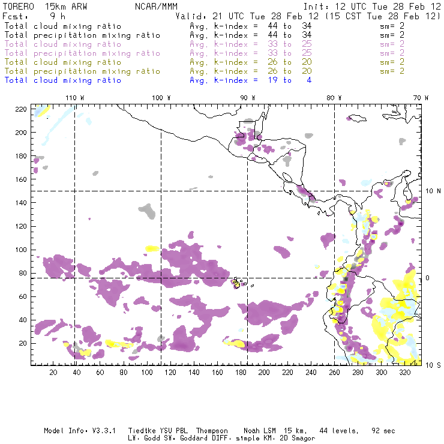Screen dimensions: 444x444
Task: Click the "200" tick label on the bottom axis
Action: coord(264,373)
